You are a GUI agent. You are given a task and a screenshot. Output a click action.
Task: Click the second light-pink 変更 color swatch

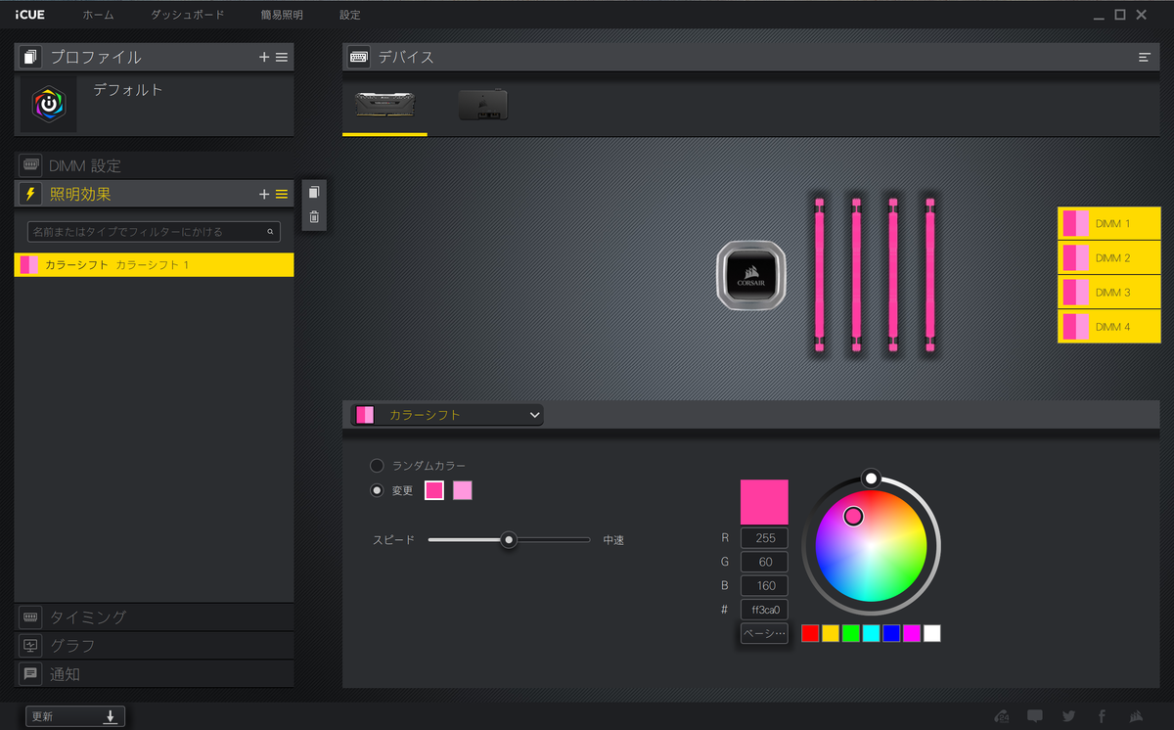pyautogui.click(x=463, y=490)
